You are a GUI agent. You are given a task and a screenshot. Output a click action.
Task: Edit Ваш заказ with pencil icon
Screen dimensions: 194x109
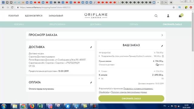tap(162, 46)
